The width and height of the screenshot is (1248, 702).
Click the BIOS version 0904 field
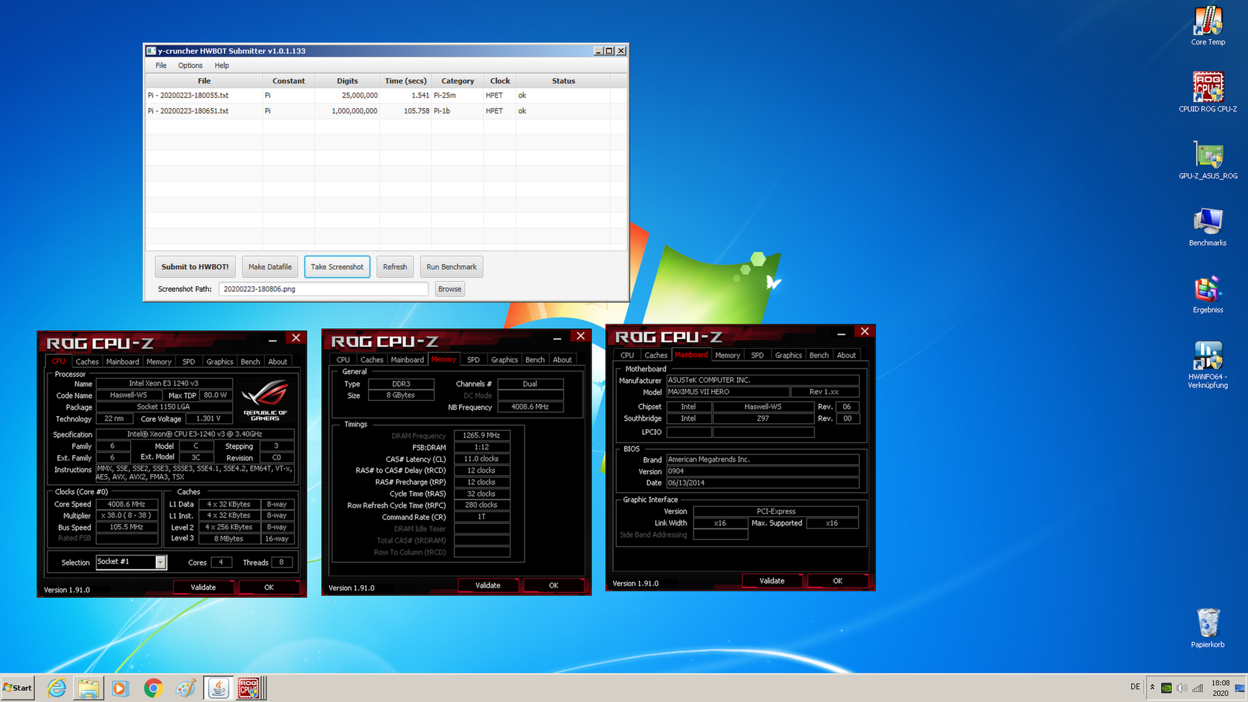(762, 471)
